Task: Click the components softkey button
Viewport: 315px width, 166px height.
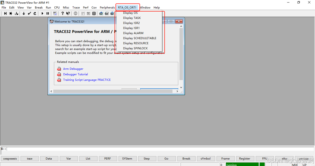Action: 10,158
